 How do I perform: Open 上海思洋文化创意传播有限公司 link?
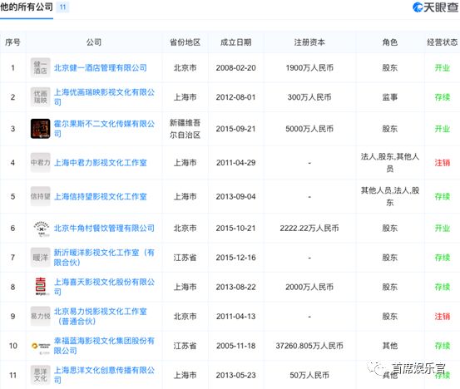(104, 375)
